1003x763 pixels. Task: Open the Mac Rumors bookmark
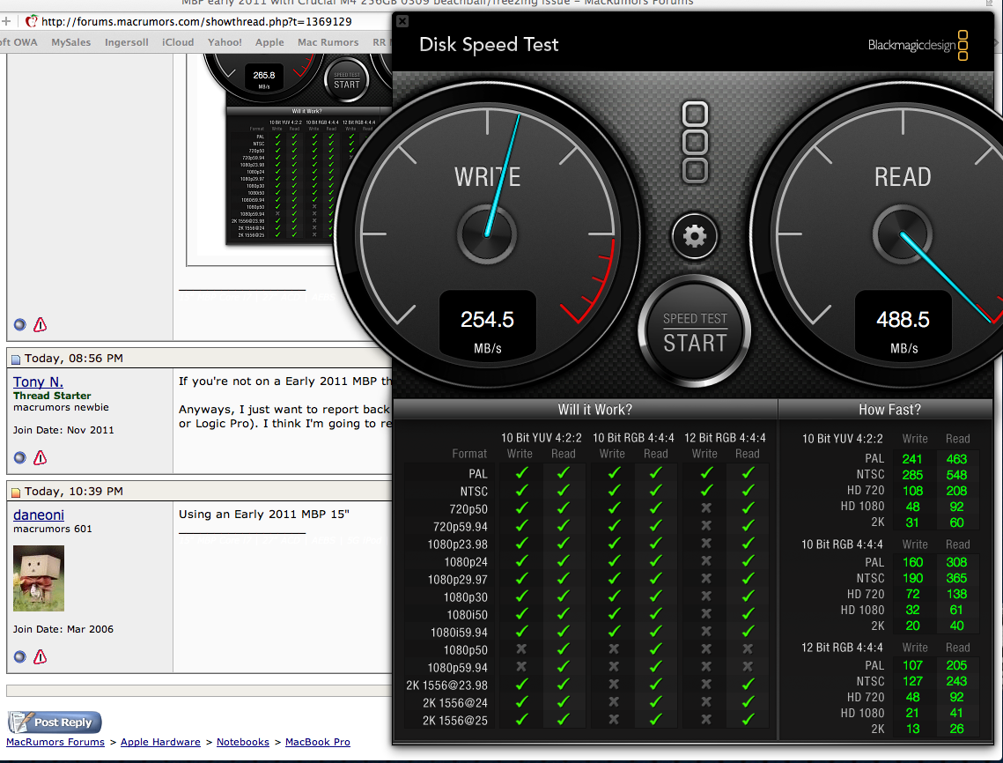(x=328, y=42)
